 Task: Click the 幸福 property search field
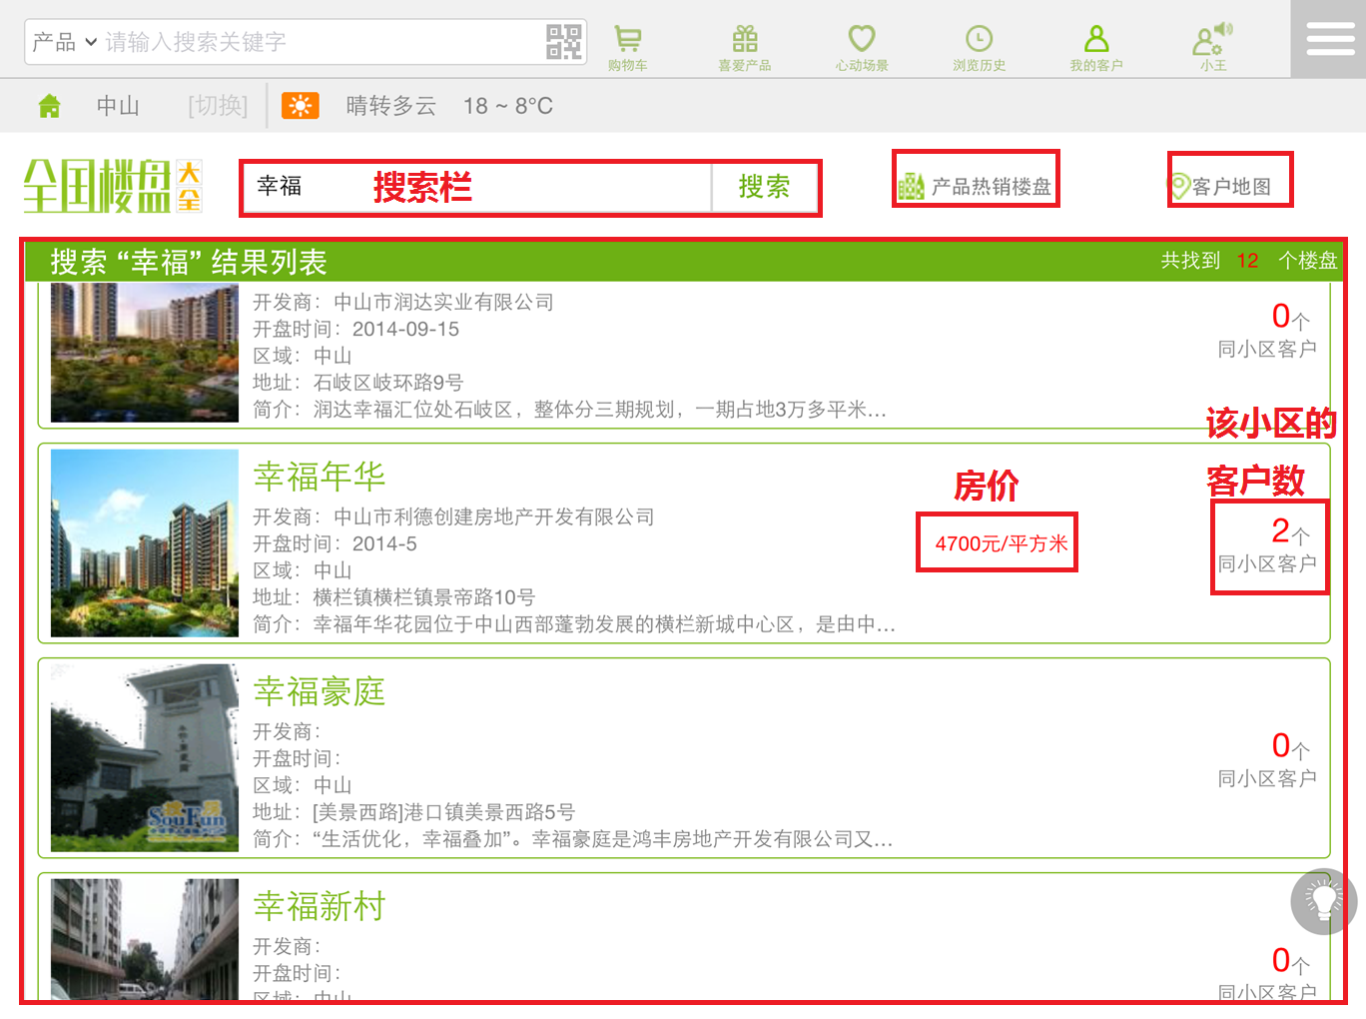tap(477, 187)
